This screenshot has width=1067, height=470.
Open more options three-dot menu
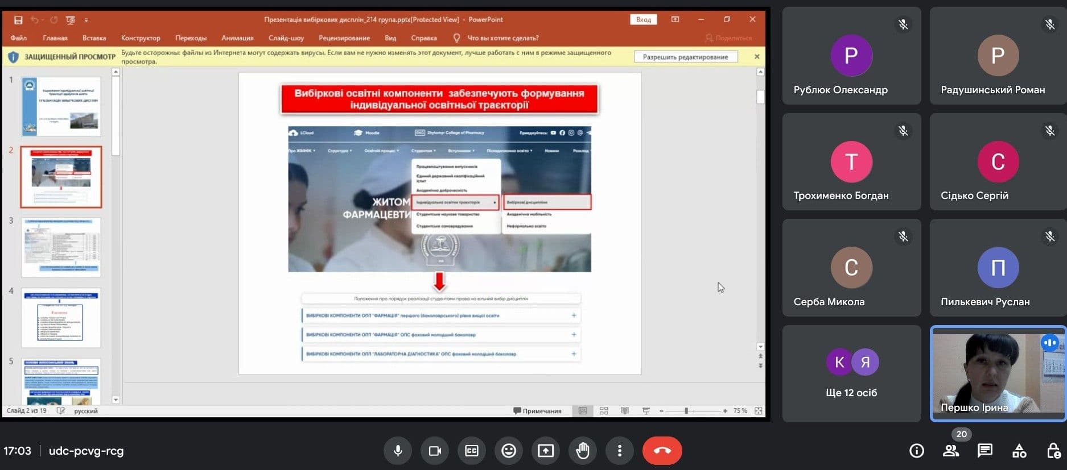(620, 451)
